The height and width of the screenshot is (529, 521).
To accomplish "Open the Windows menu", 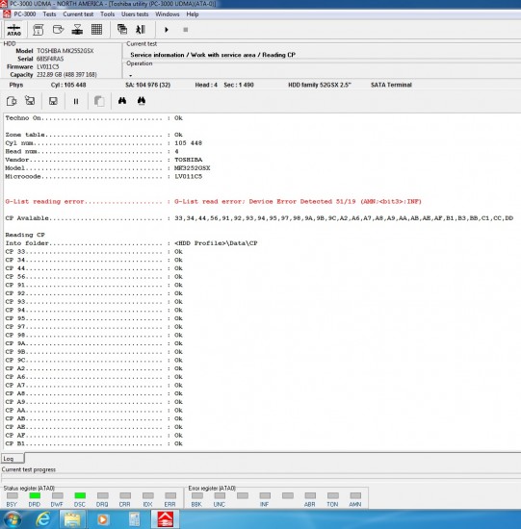I will pyautogui.click(x=168, y=14).
